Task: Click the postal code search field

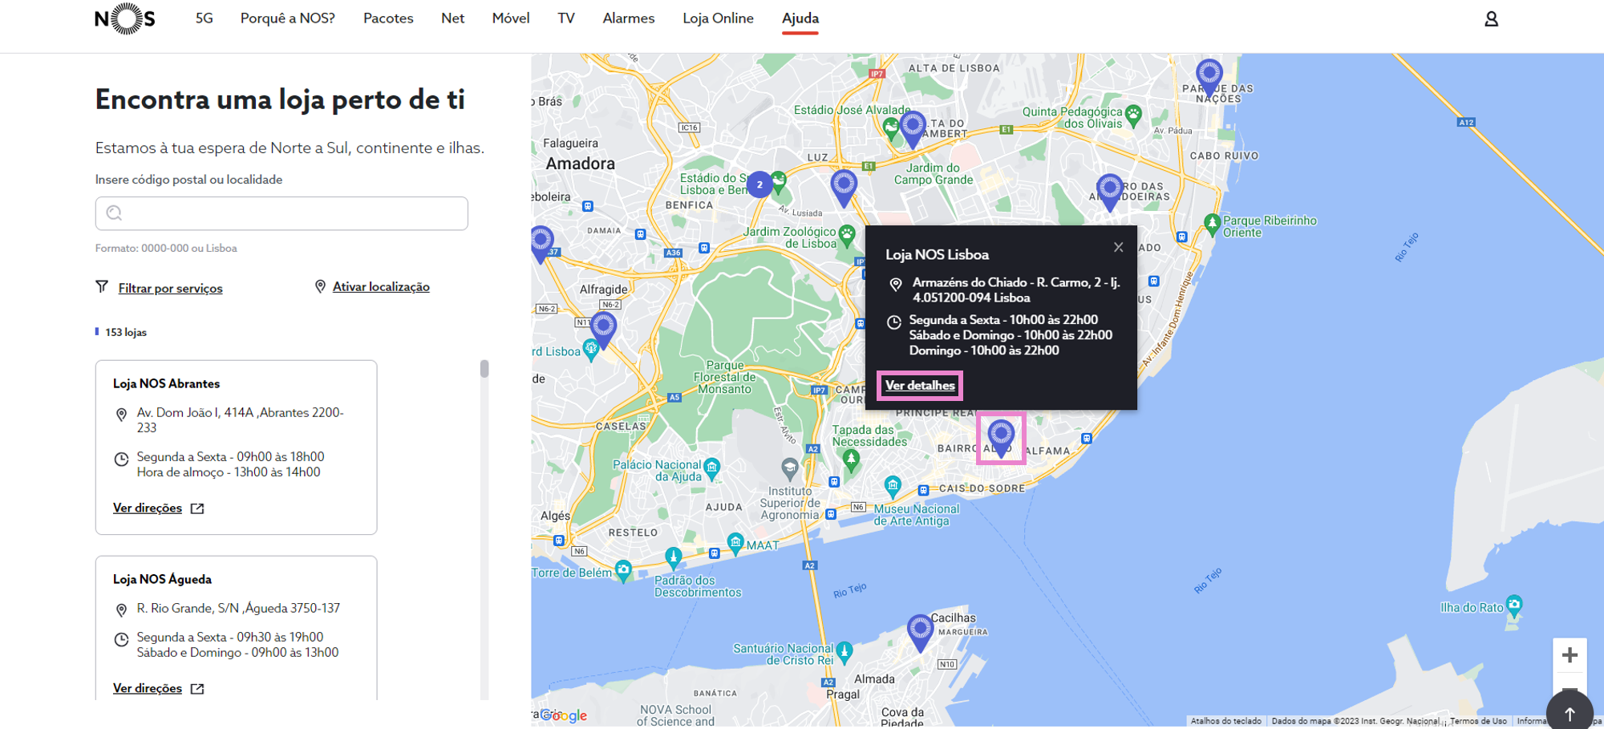Action: coord(282,213)
